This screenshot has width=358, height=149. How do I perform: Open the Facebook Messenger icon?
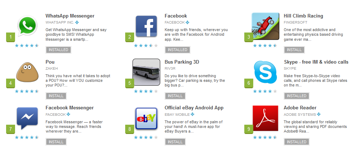pos(27,118)
